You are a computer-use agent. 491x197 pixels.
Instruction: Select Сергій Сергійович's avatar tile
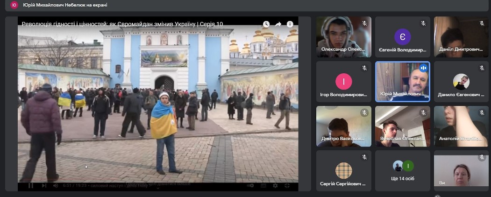pos(344,171)
